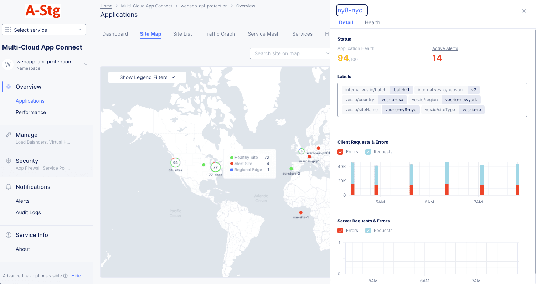Click the W namespace avatar icon
536x284 pixels.
(x=7, y=64)
